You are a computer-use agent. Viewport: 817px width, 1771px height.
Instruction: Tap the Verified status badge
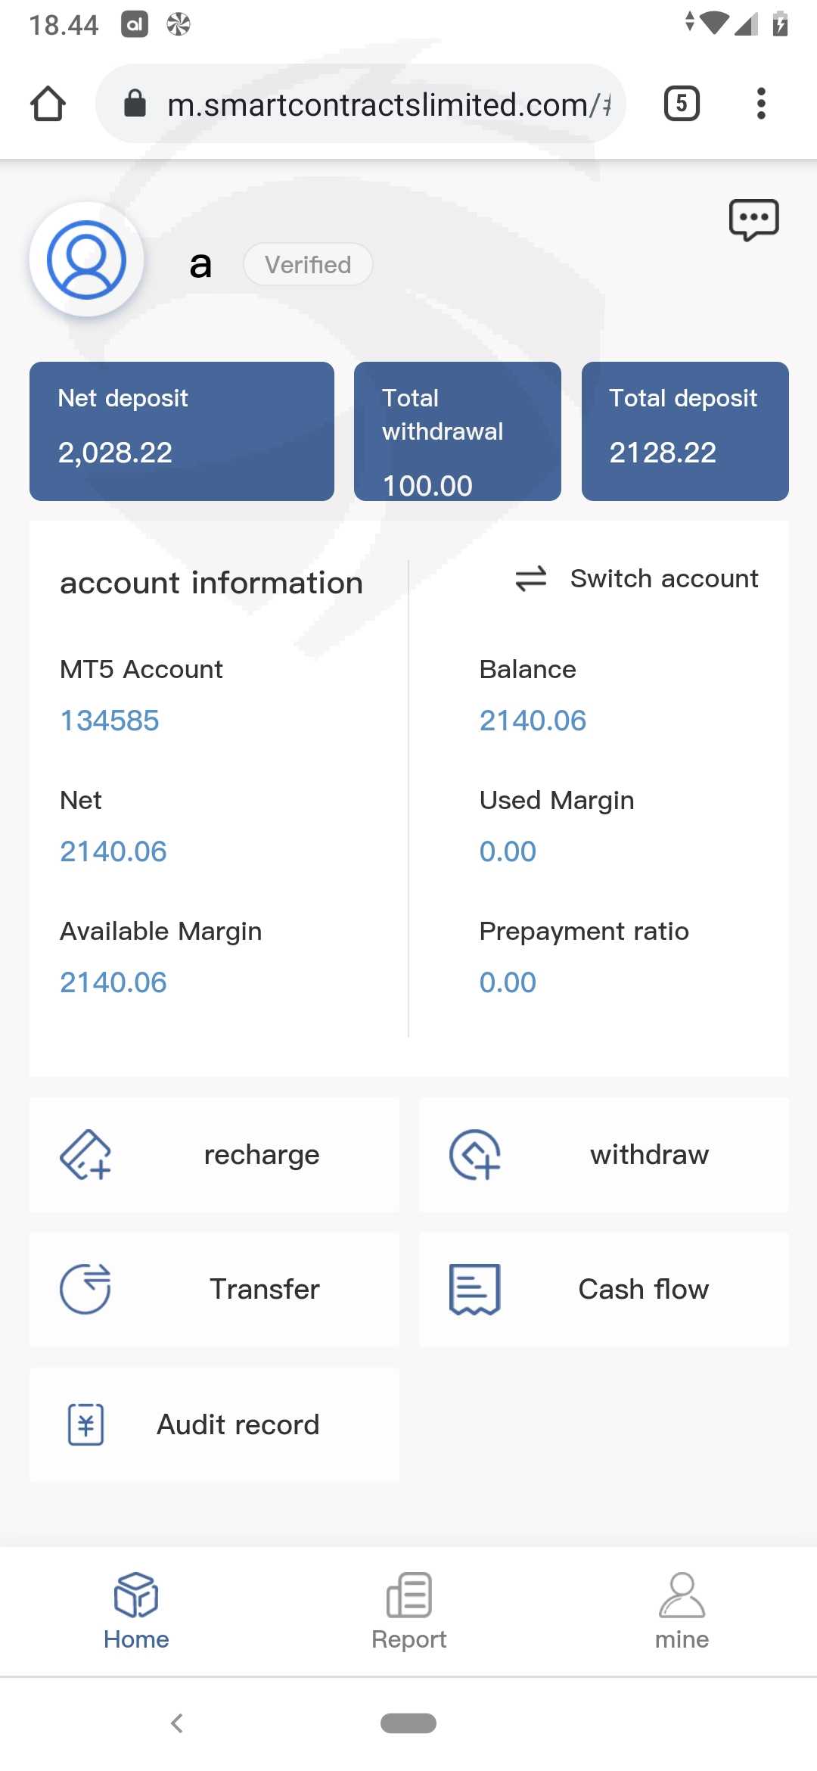308,265
